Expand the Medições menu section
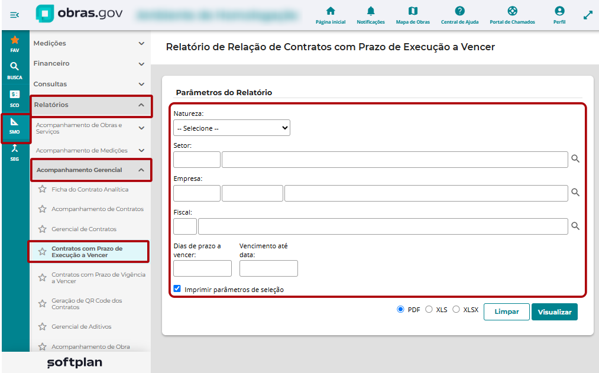 90,43
